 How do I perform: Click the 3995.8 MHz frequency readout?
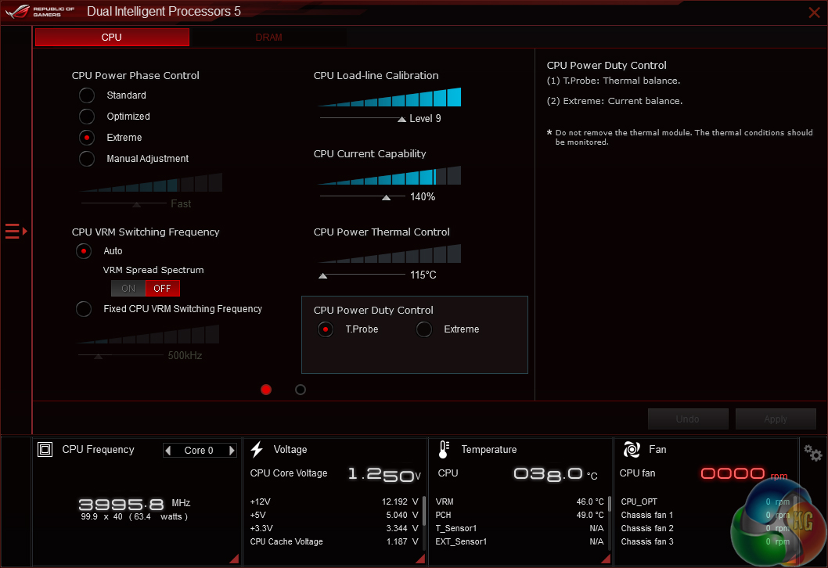134,504
